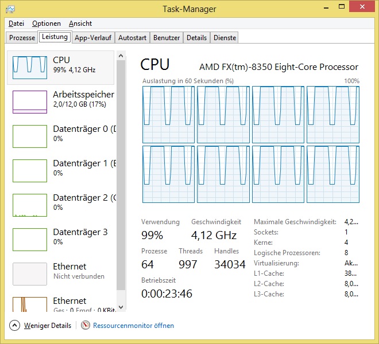Viewport: 379px width, 344px height.
Task: Select Datenträger 2 in sidebar
Action: click(63, 203)
